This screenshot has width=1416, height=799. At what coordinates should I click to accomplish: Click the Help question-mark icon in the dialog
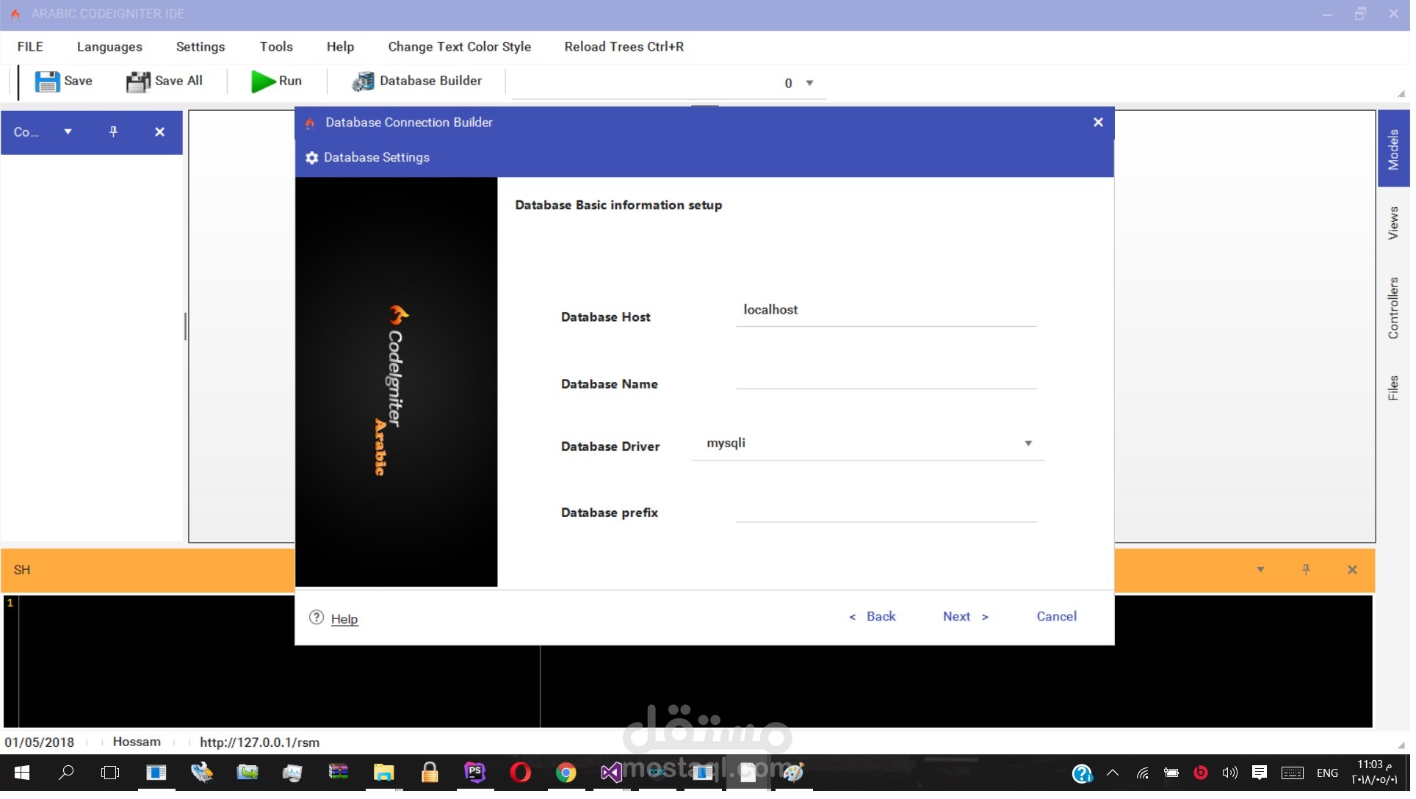[x=317, y=618]
